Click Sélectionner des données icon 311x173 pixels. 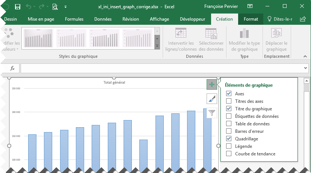211,34
